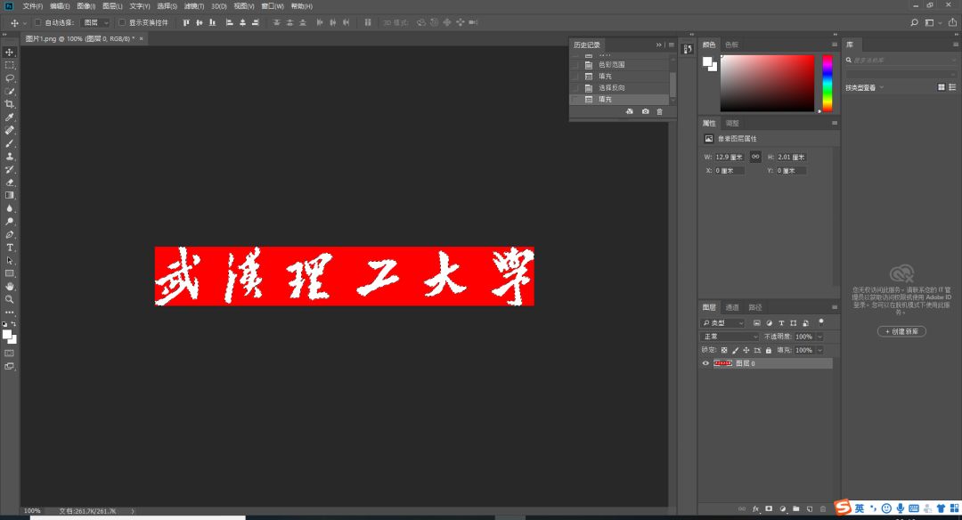The image size is (962, 520).
Task: Add a layer style using the fx icon
Action: [x=755, y=508]
